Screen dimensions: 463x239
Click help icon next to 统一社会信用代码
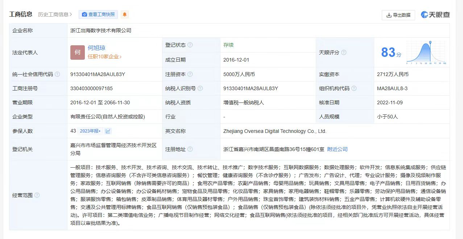57,74
